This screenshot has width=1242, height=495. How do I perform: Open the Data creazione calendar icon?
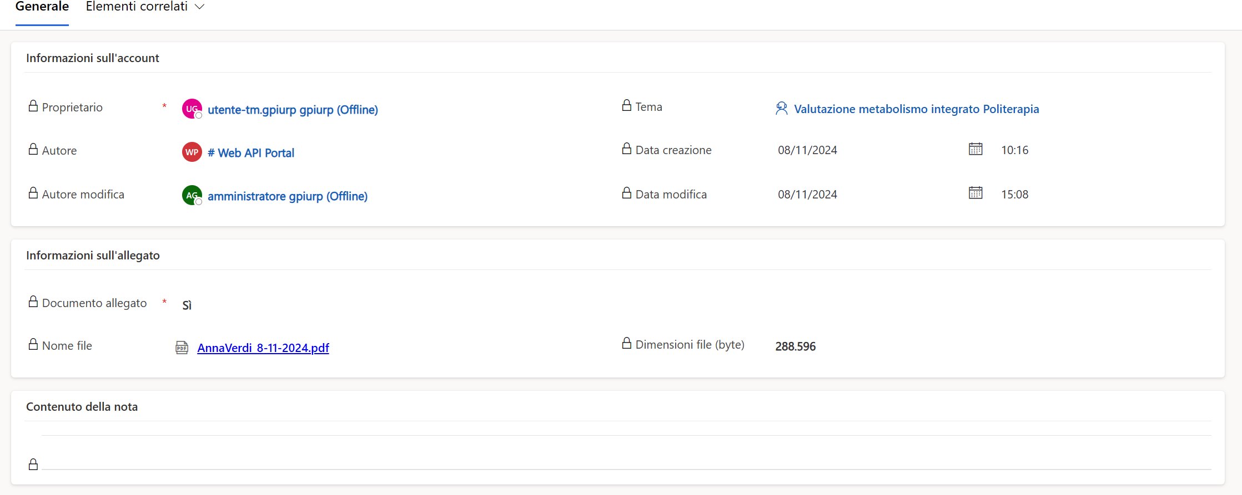coord(975,149)
